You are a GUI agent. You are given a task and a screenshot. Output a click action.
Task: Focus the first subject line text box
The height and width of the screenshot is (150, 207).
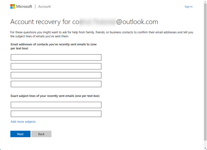click(x=56, y=105)
